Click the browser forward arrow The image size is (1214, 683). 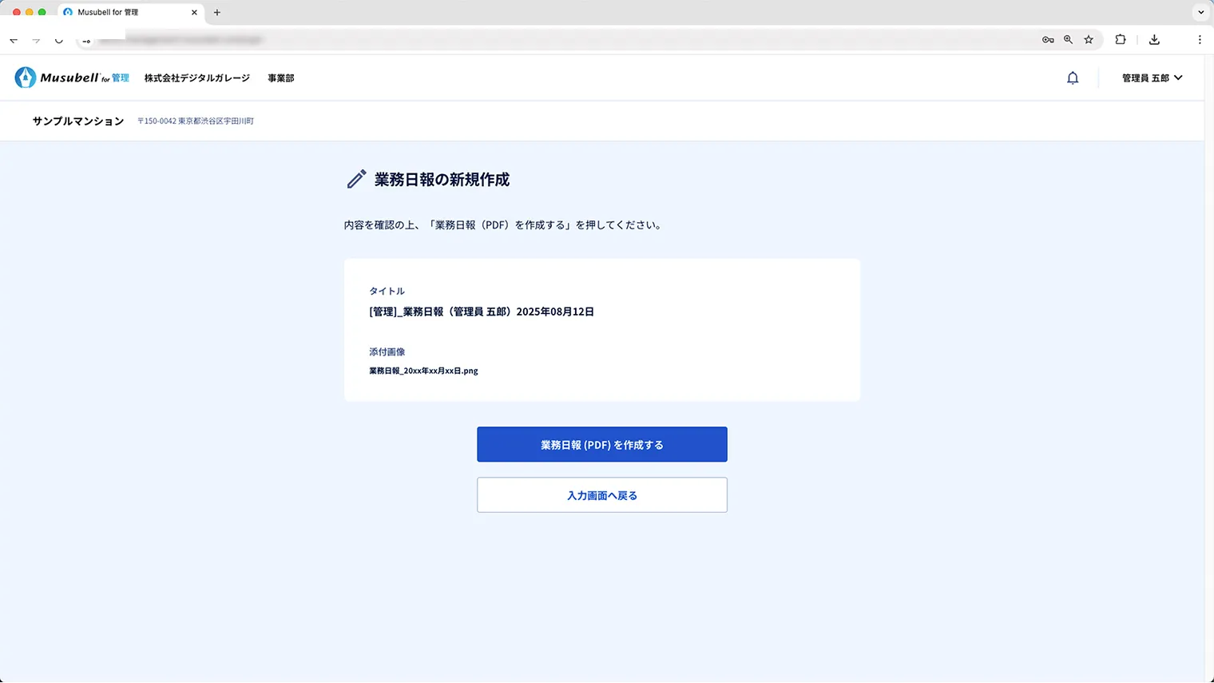[35, 39]
